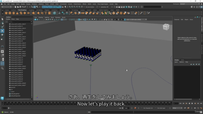The image size is (203, 114).
Task: Open the ACES SDR-video color space dropdown
Action: coord(136,20)
